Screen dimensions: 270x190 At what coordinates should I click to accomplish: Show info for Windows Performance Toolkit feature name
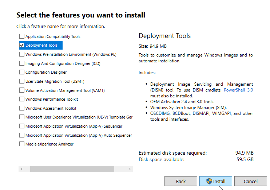point(52,99)
